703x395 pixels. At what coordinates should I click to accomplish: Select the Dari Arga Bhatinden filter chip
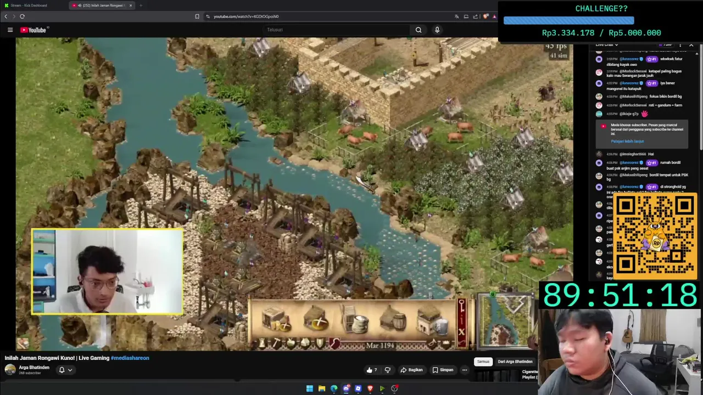click(x=515, y=362)
